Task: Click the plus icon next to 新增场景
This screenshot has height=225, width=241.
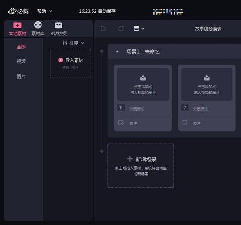Action: point(130,159)
